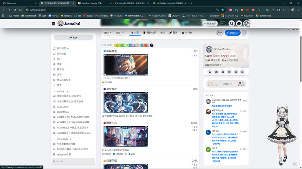Switch to the Termius - Google browser tab
Image resolution: width=302 pixels, height=169 pixels.
pos(95,3)
